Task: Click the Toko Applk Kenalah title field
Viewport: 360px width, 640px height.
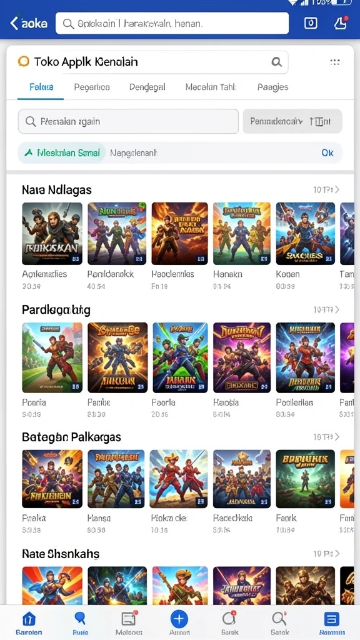Action: tap(153, 62)
